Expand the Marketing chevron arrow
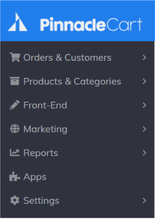Screen dimensions: 155x219 (x=144, y=129)
